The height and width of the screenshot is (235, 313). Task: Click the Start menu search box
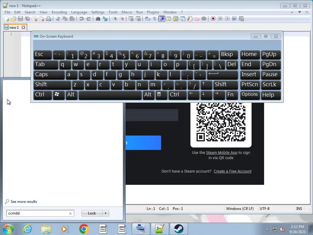click(40, 213)
